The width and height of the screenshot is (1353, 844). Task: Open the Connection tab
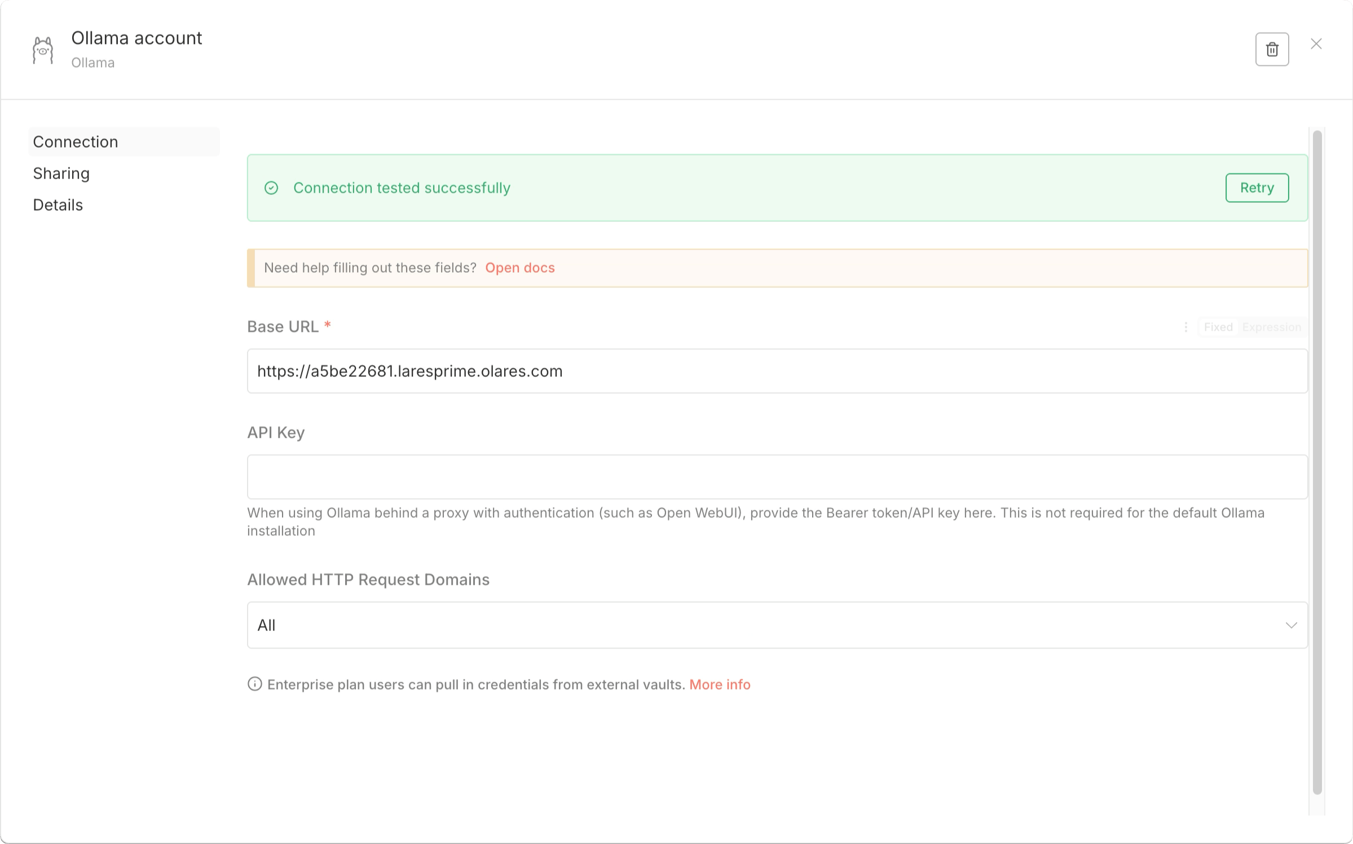pos(76,142)
